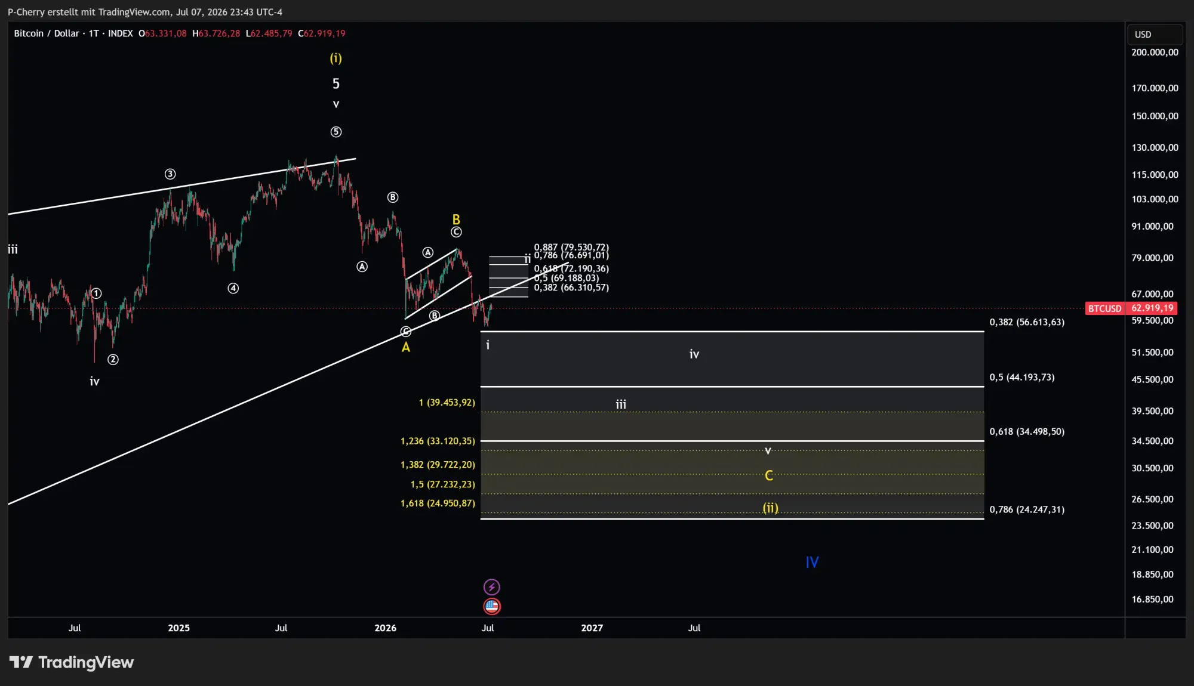Click the open value 63.331,08

coord(166,33)
